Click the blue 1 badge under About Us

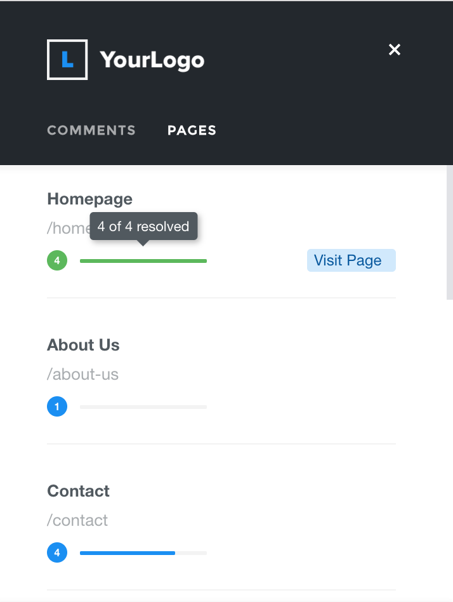(x=57, y=406)
